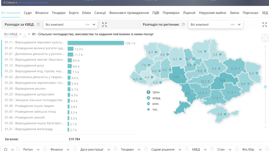Switch to the Суди tab
This screenshot has width=269, height=151.
pyautogui.click(x=28, y=13)
